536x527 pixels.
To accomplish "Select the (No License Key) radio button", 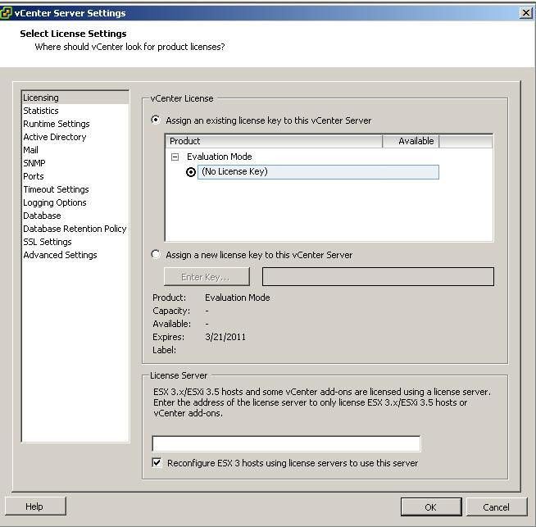I will 191,172.
